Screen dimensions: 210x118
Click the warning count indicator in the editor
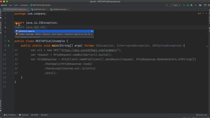199,13
